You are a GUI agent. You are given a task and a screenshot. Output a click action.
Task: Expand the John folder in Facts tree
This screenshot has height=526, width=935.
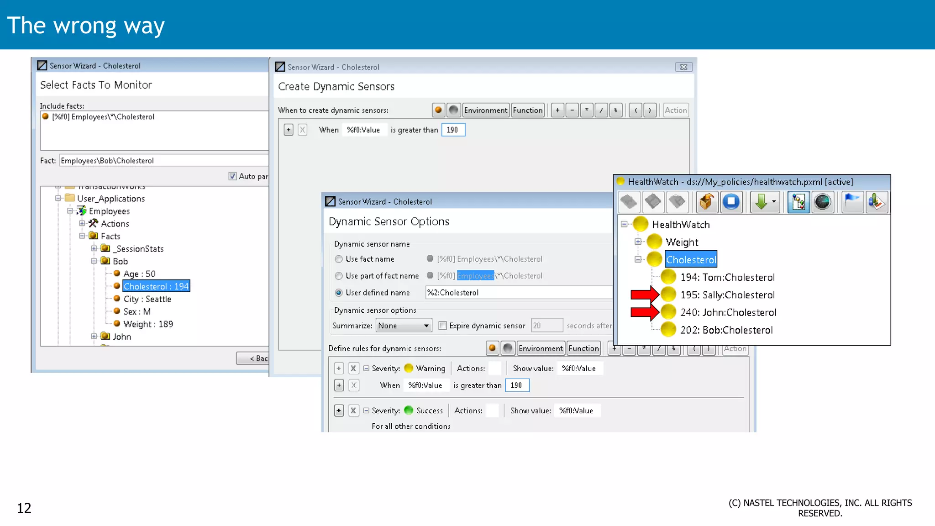click(x=94, y=337)
